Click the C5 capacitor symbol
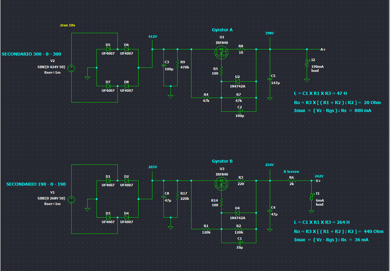 click(x=270, y=79)
